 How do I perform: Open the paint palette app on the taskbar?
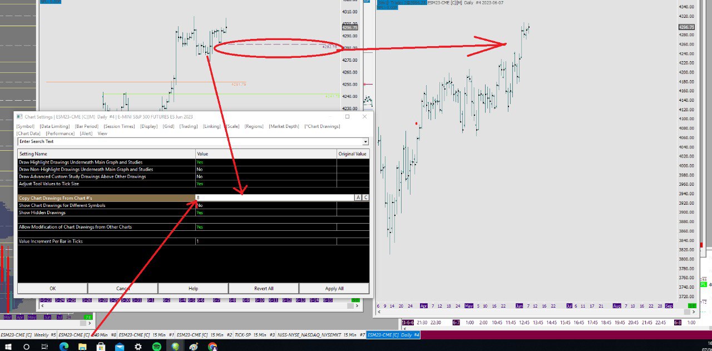pos(194,346)
